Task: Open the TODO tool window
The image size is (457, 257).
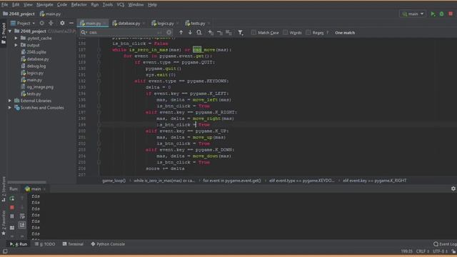Action: click(45, 244)
